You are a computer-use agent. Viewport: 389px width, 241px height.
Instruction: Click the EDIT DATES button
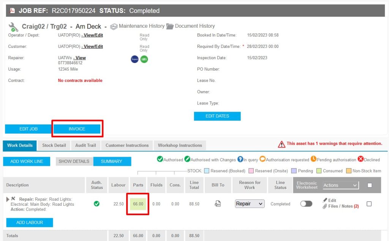click(x=217, y=116)
